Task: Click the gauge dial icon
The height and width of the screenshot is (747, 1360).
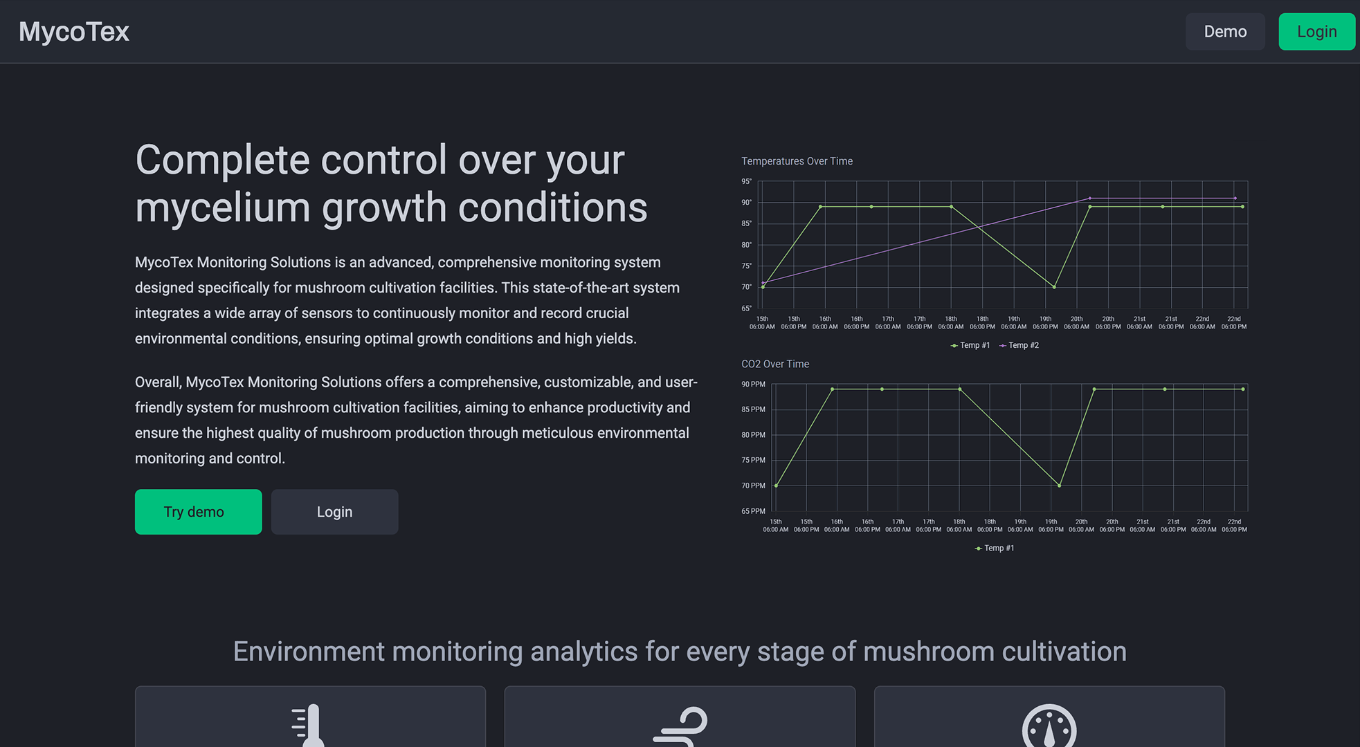Action: tap(1049, 726)
